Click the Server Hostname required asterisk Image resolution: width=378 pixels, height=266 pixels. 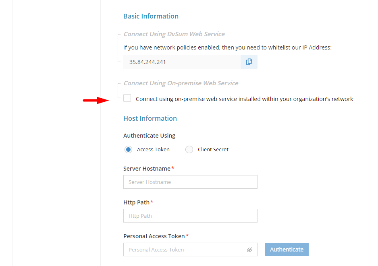[x=172, y=168]
